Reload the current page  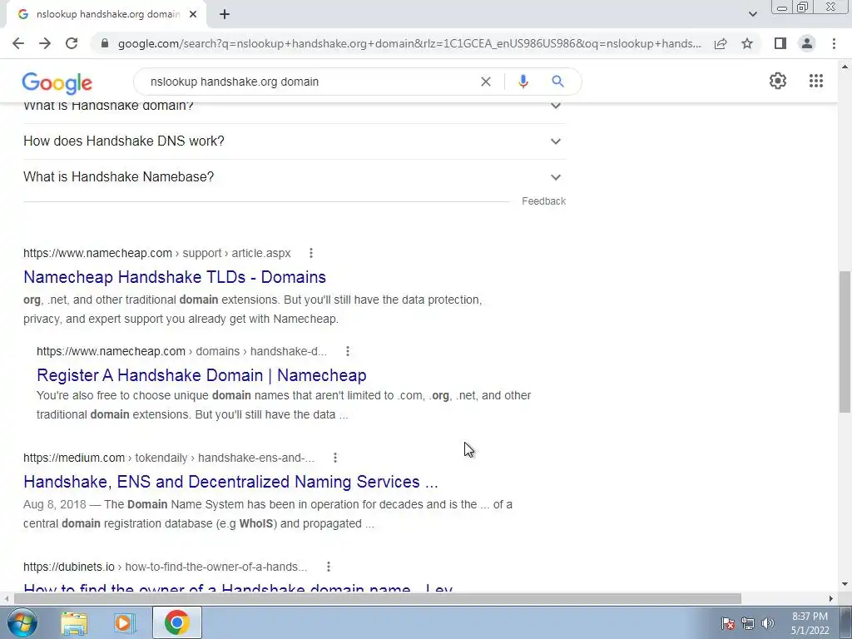[x=72, y=43]
